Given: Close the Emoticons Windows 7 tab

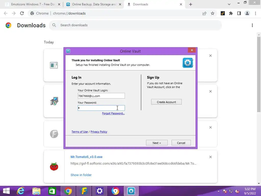Looking at the screenshot, I should 59,5.
